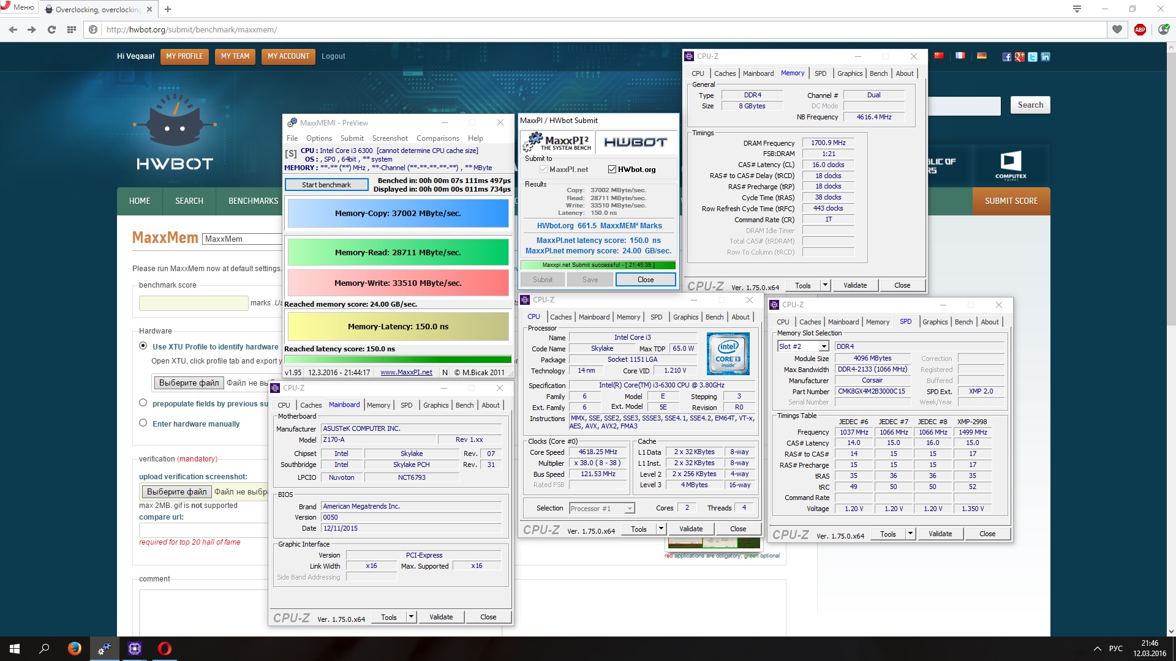Viewport: 1176px width, 661px height.
Task: Open the red ABP Adblock extension icon
Action: pyautogui.click(x=1140, y=29)
